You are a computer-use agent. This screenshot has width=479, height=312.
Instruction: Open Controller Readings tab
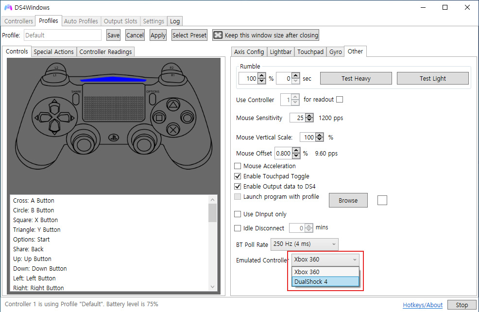(106, 52)
